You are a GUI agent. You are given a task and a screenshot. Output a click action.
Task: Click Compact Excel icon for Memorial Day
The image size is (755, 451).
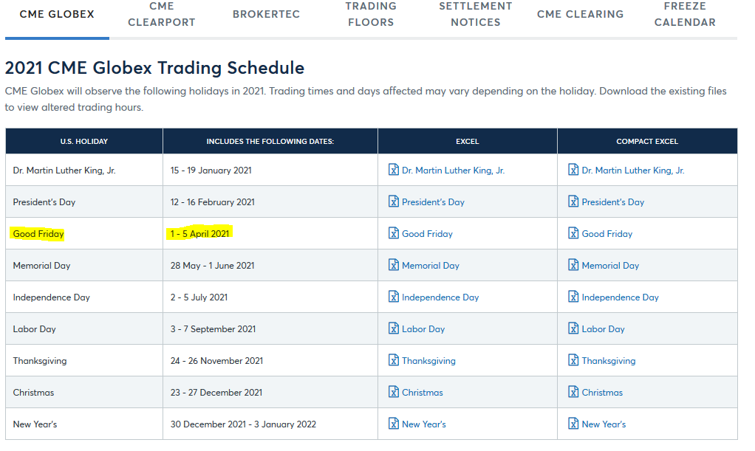(x=573, y=265)
